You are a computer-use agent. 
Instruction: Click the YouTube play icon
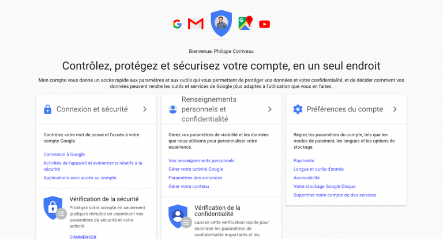pyautogui.click(x=264, y=24)
